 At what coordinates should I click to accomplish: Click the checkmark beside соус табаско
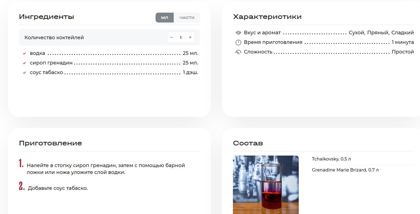24,73
